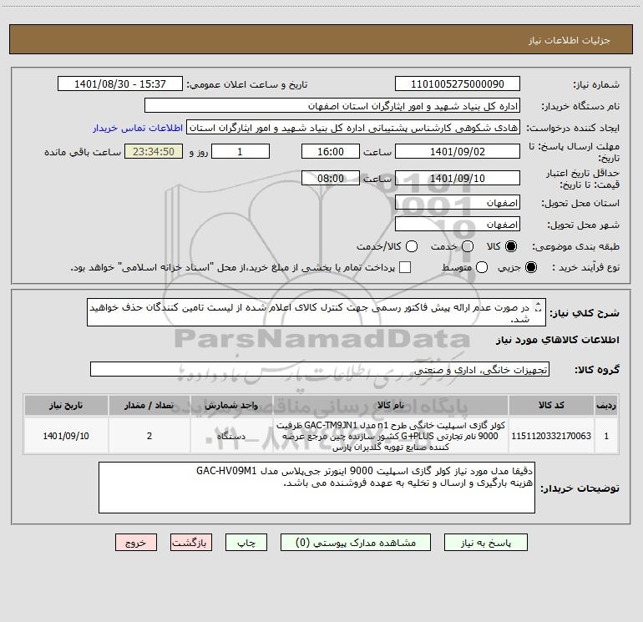Click the buyer notes توضیحات خریدار text area
Image resolution: width=643 pixels, height=622 pixels.
316,488
